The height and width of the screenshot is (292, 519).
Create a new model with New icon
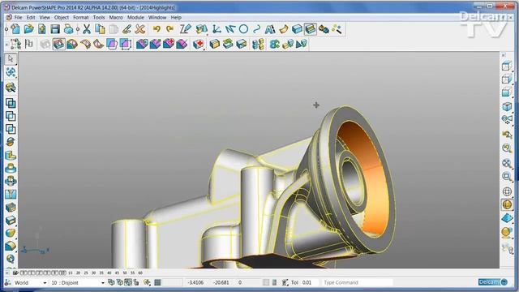coord(15,29)
